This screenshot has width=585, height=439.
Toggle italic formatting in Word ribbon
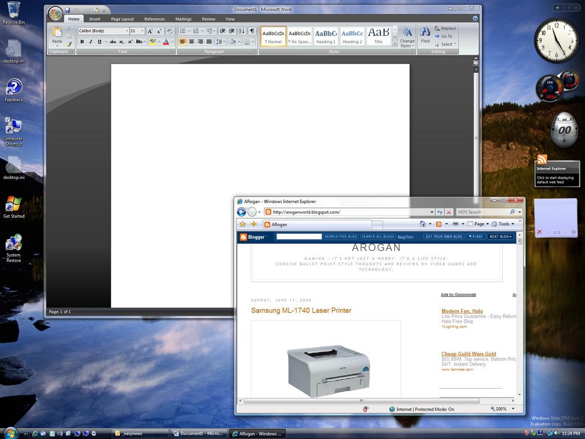[90, 42]
